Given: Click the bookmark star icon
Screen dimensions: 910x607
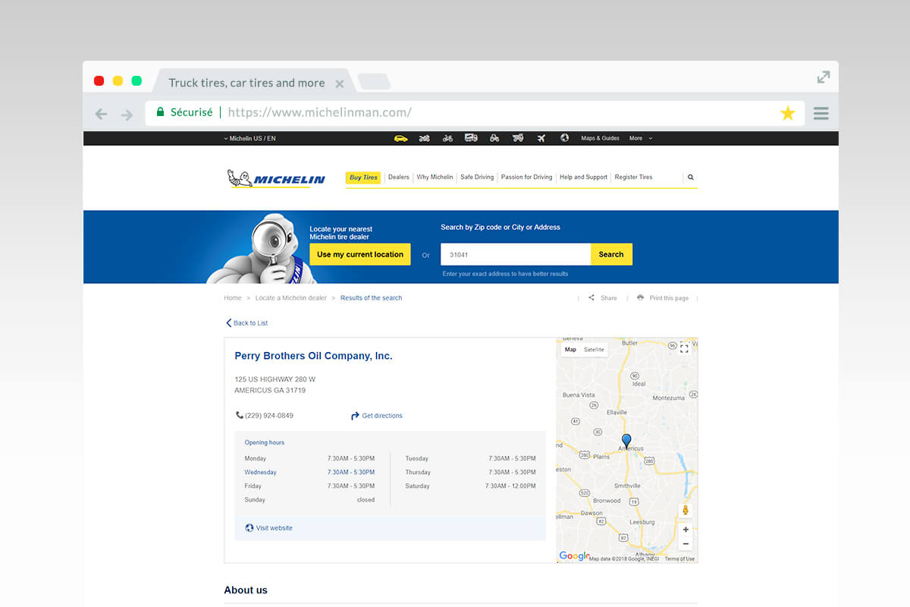Looking at the screenshot, I should (788, 114).
